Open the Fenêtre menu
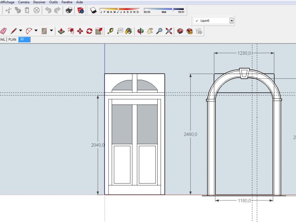The image size is (296, 222). pos(67,2)
